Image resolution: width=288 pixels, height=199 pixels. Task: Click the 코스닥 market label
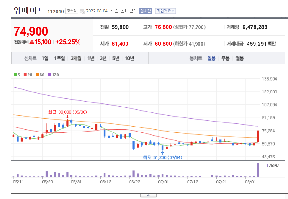pyautogui.click(x=72, y=11)
